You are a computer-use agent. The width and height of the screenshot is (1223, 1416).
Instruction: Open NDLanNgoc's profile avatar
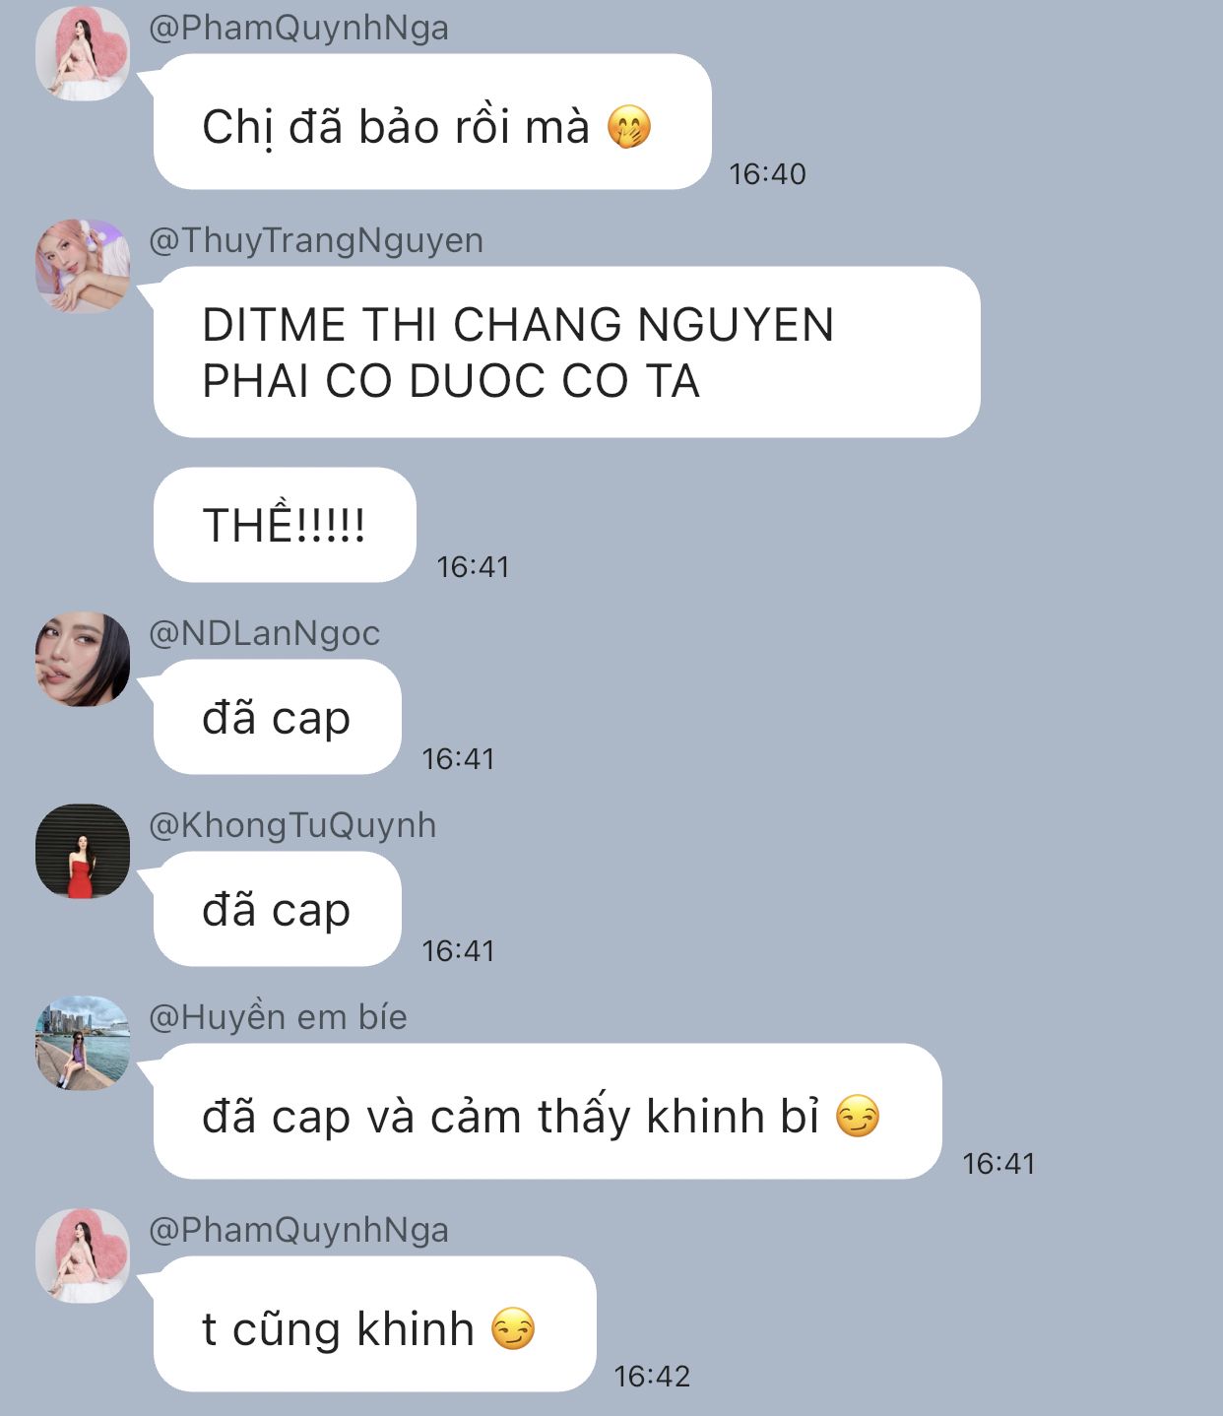(x=83, y=659)
